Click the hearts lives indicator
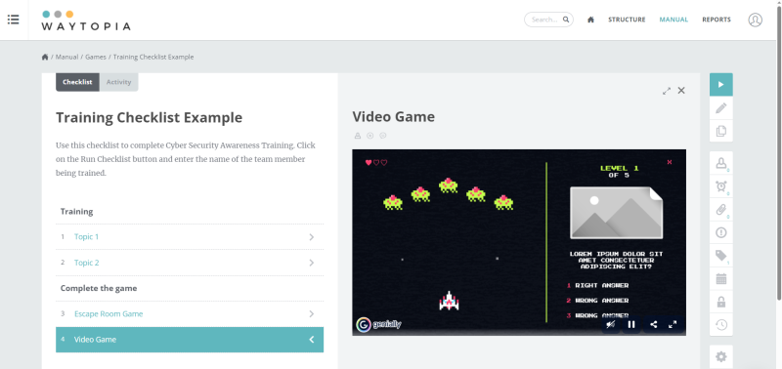782x369 pixels. (x=376, y=162)
